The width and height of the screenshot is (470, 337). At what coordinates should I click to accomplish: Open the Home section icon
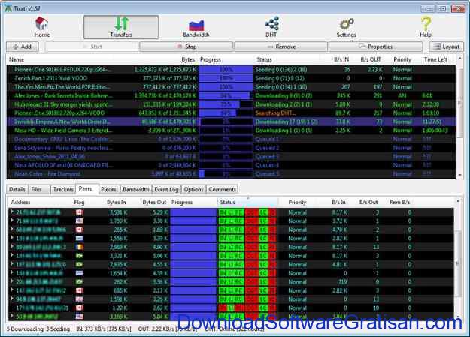41,23
